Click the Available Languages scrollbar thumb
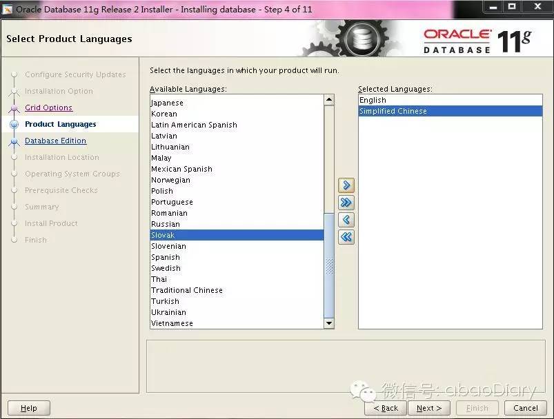 pyautogui.click(x=329, y=265)
